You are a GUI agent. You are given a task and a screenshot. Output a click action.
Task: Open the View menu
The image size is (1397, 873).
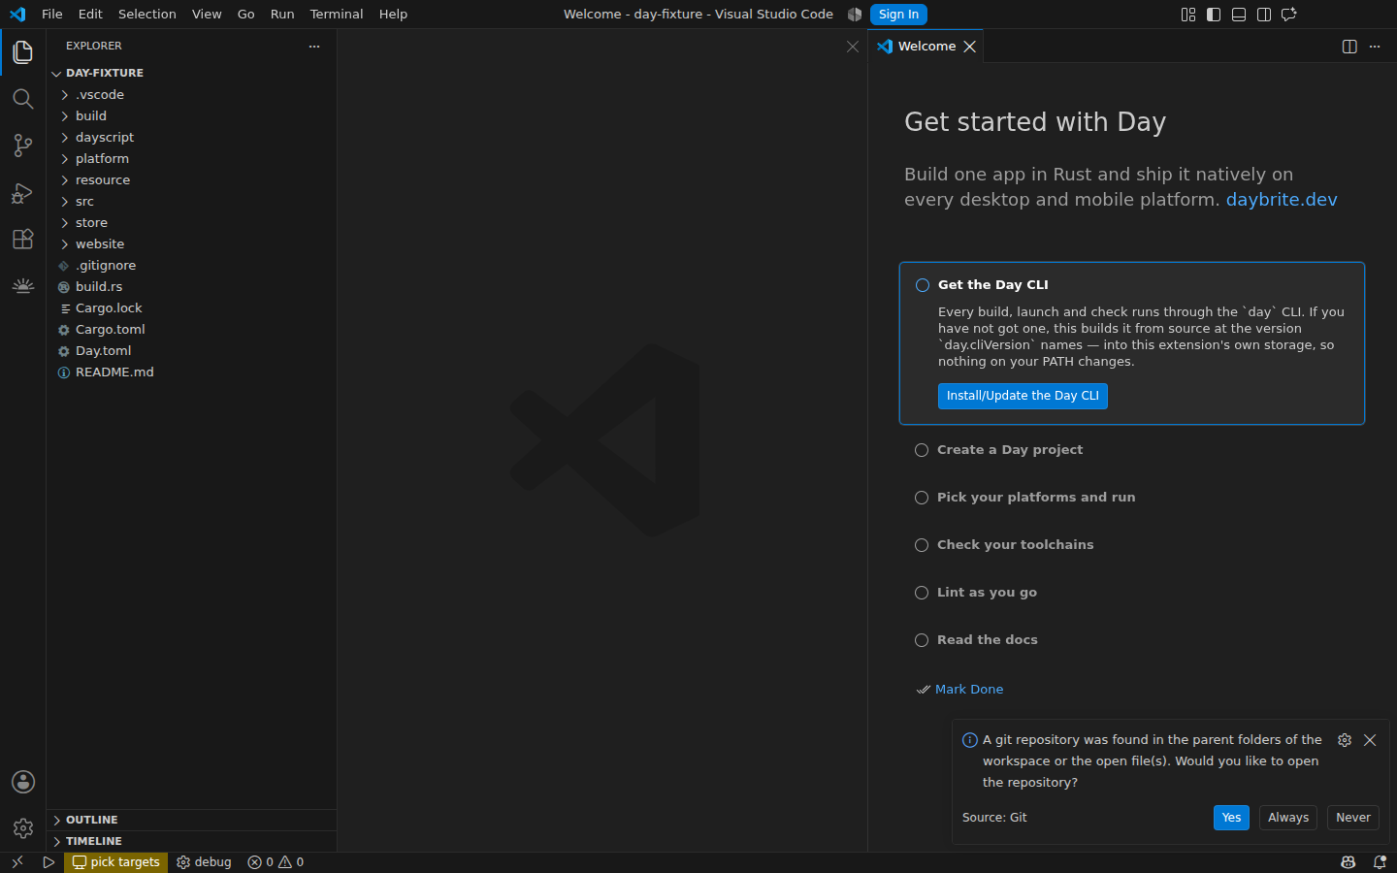point(207,15)
